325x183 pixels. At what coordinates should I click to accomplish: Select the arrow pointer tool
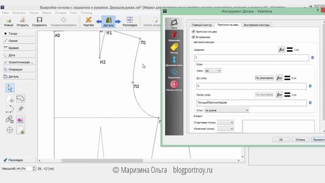(x=10, y=88)
